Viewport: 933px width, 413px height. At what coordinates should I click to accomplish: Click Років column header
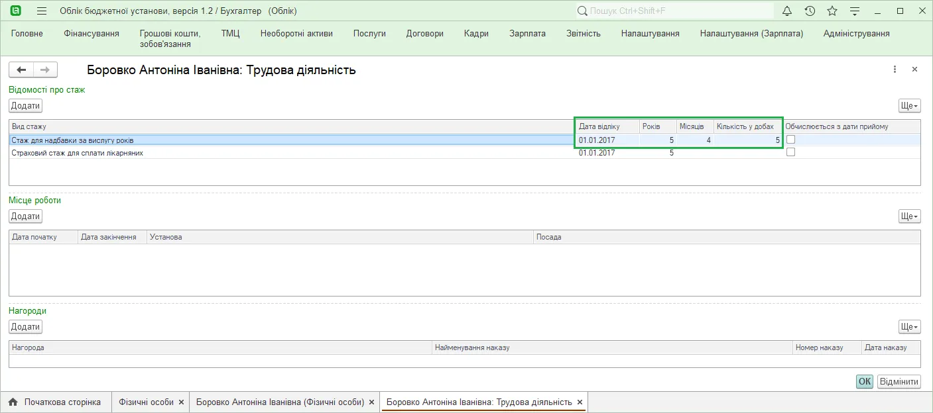[658, 126]
